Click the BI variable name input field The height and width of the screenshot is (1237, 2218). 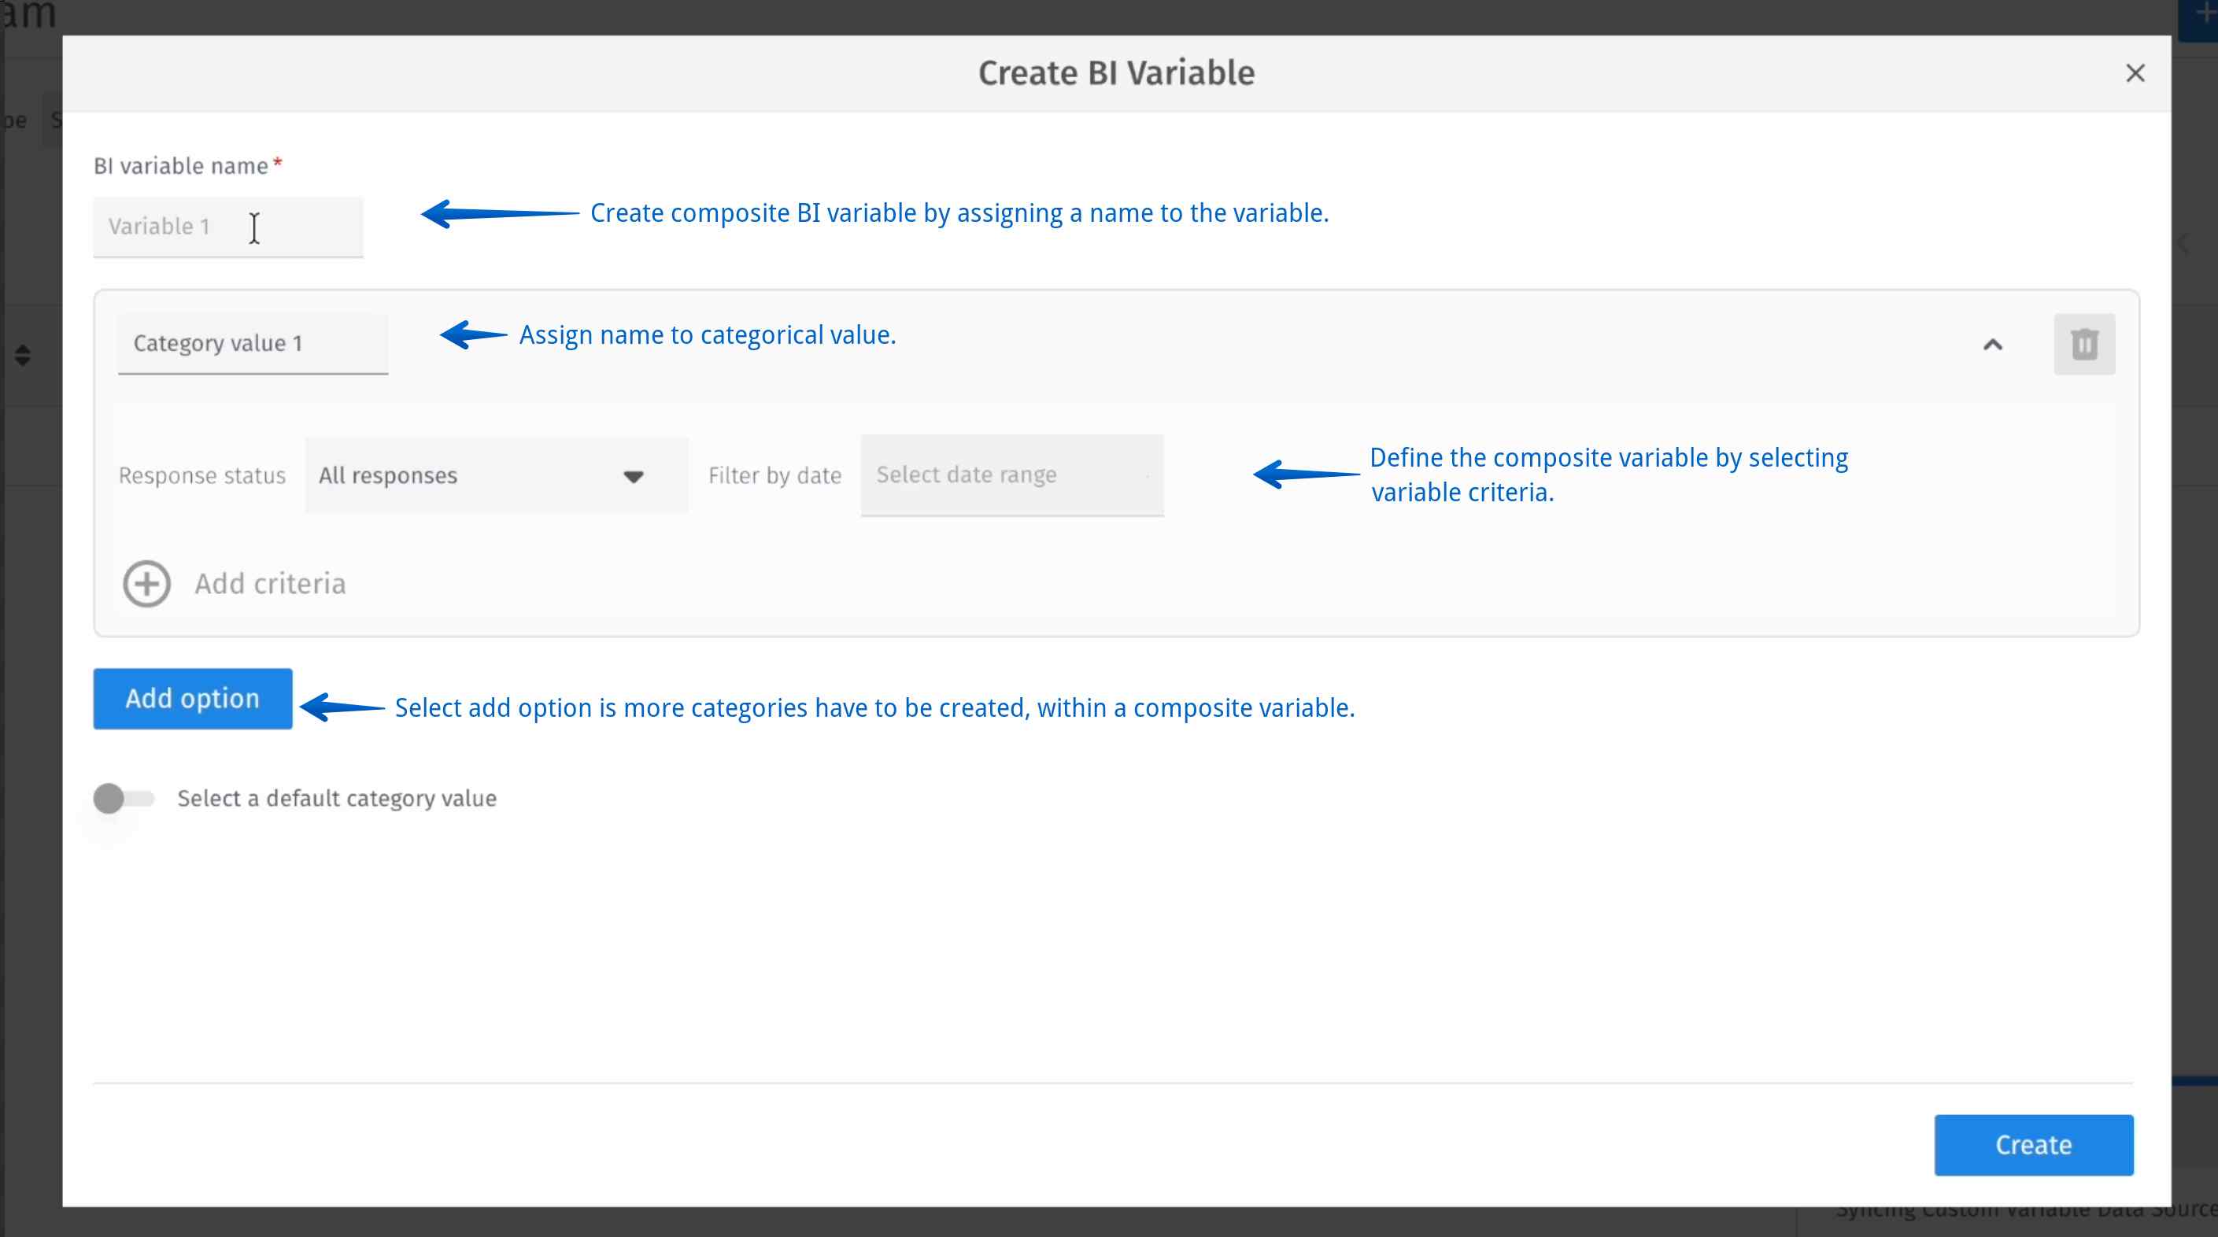click(227, 227)
